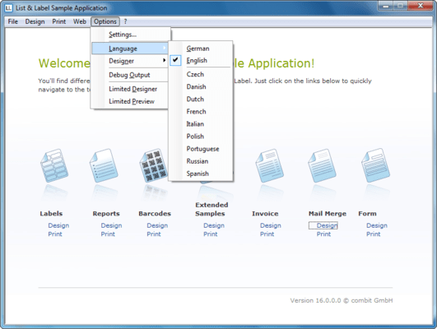The image size is (437, 329).
Task: Switch language to French
Action: point(201,111)
